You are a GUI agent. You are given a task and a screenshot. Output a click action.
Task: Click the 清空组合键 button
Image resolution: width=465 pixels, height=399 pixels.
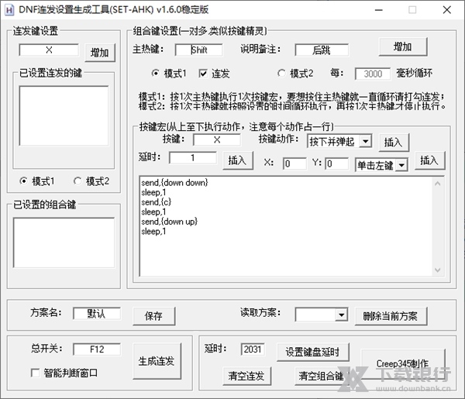pyautogui.click(x=322, y=377)
